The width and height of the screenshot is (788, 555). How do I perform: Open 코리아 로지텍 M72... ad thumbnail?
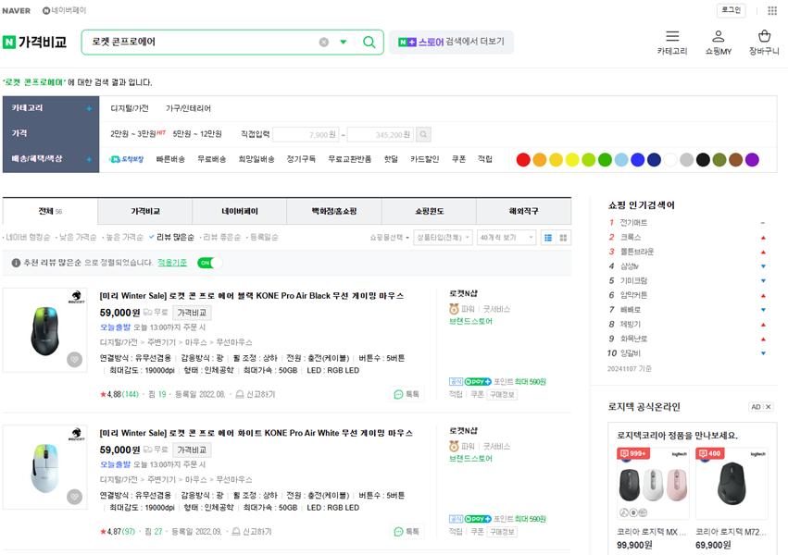(x=732, y=483)
